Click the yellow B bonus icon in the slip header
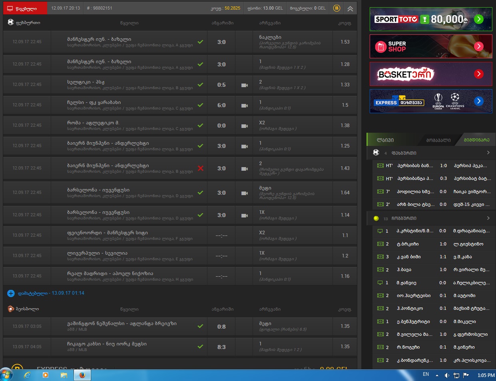496x381 pixels. click(x=337, y=8)
